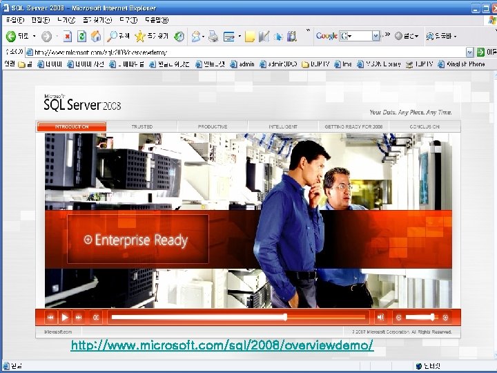Open the Help (H) menu
The image size is (497, 373).
[157, 20]
